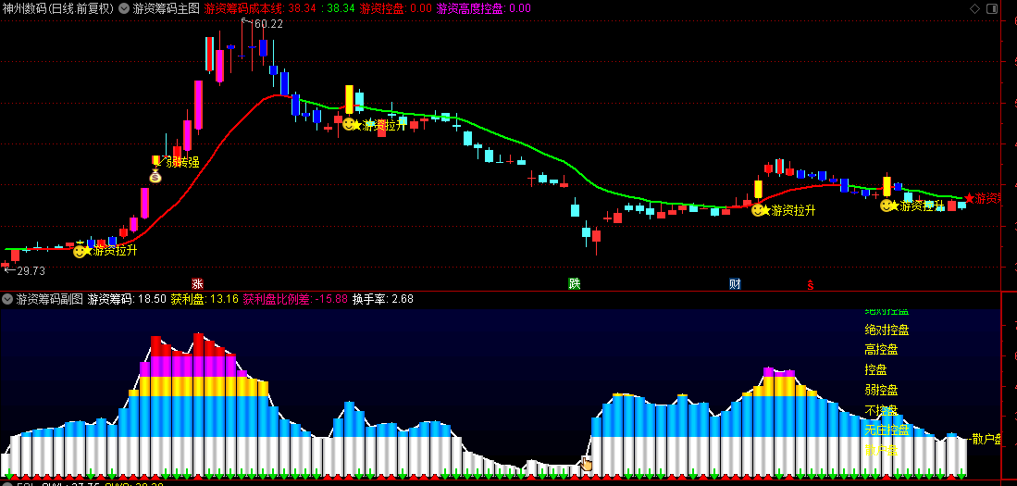This screenshot has height=486, width=1017.
Task: Click the 弱转强 signal label
Action: tap(183, 162)
